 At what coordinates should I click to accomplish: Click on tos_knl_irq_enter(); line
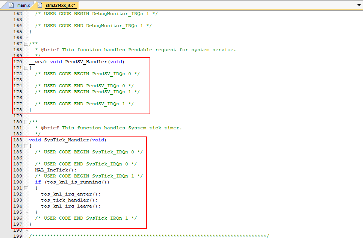click(x=71, y=194)
